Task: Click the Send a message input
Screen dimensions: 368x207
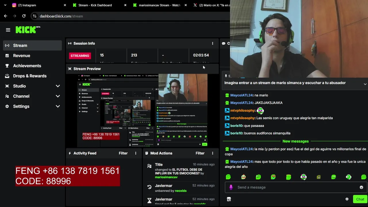Action: point(296,187)
